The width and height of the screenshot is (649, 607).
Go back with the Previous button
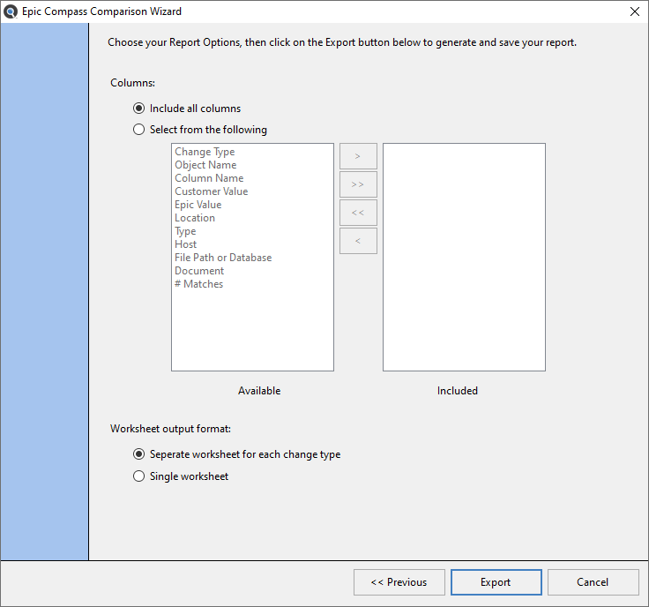(399, 582)
